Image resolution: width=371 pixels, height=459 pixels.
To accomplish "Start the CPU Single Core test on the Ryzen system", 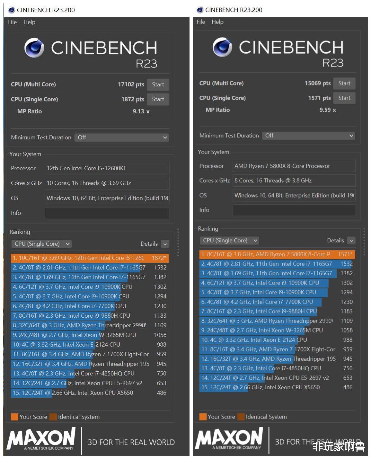I will (344, 98).
